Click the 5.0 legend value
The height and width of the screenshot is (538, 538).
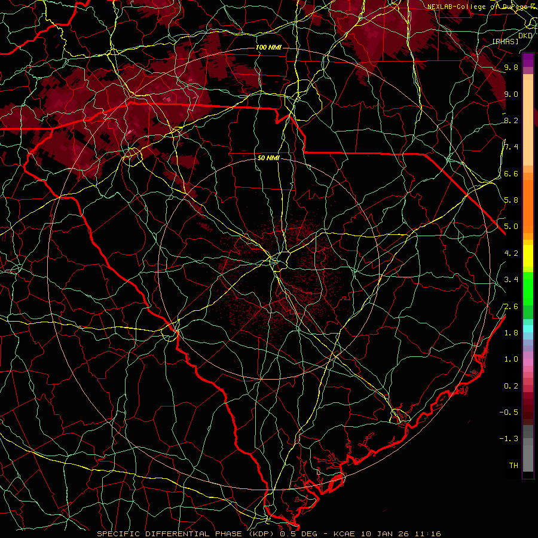click(x=511, y=227)
